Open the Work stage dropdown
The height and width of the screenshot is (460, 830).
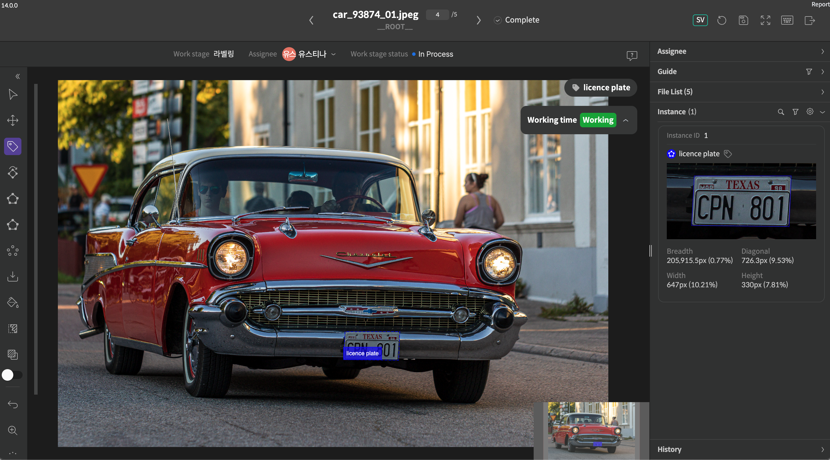(x=224, y=54)
